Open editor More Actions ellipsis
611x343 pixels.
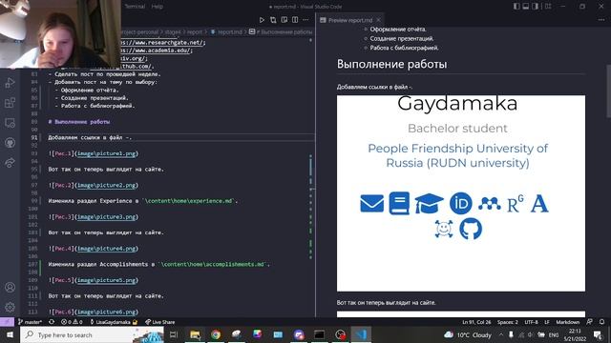click(305, 20)
